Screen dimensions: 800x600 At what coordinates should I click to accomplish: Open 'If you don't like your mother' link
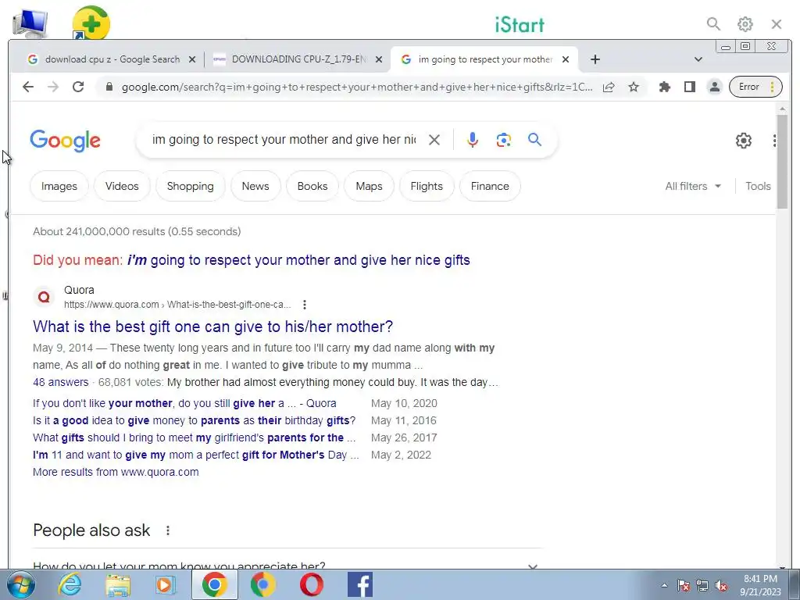point(184,404)
